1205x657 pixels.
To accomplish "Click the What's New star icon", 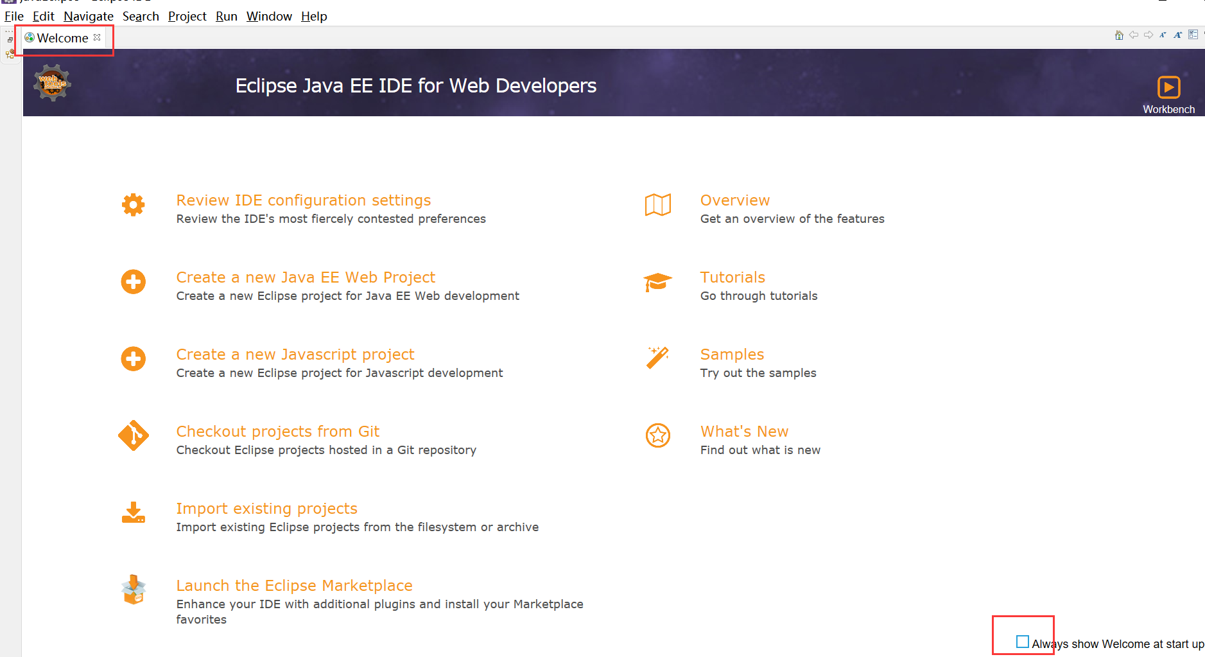I will 658,435.
